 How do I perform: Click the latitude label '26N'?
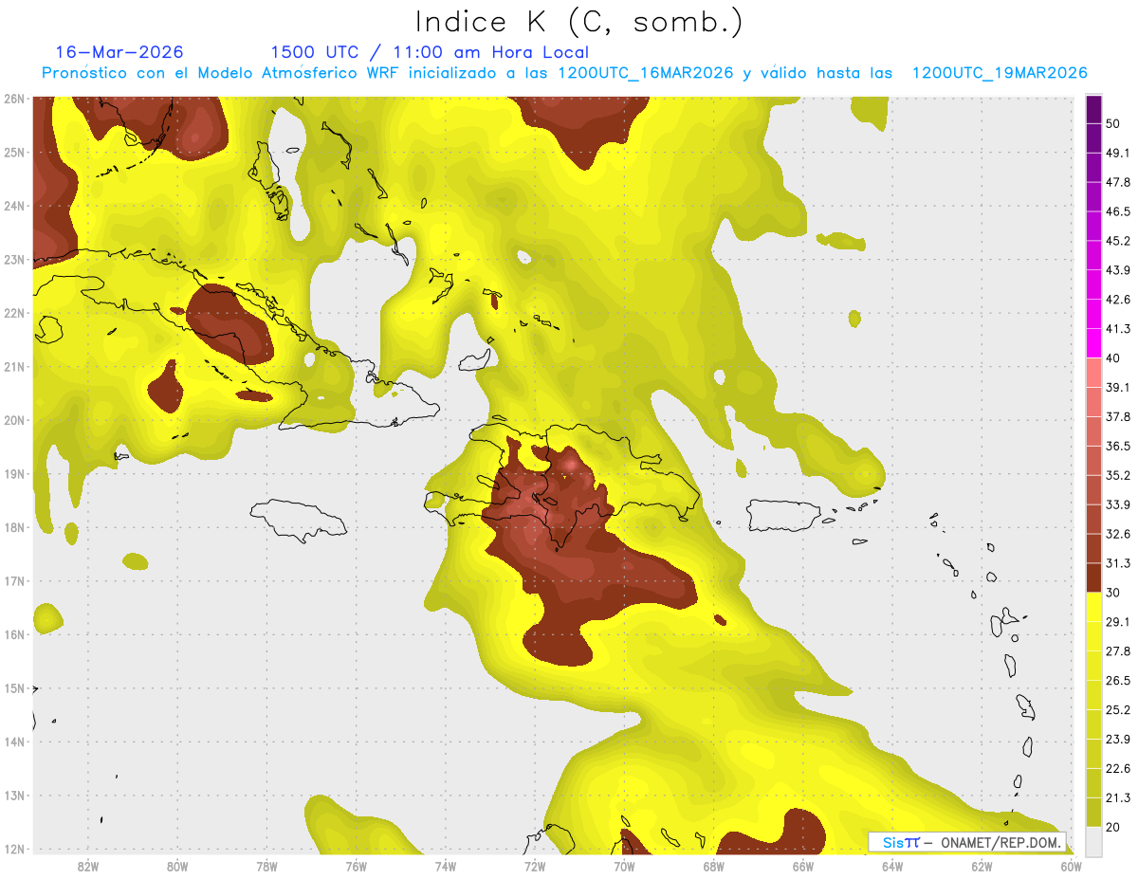(x=14, y=99)
